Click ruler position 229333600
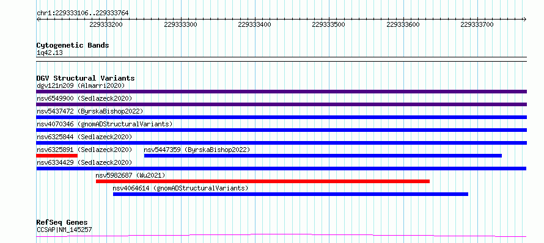 tap(403, 24)
